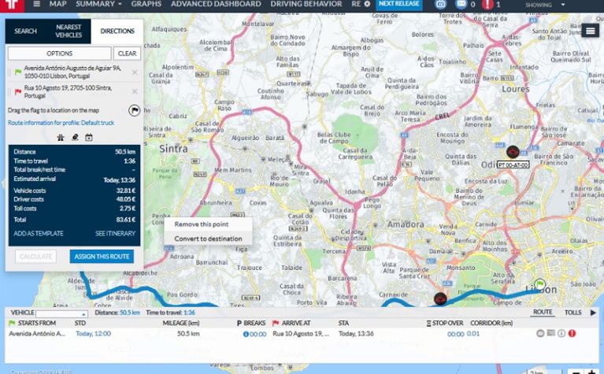This screenshot has width=604, height=374.
Task: Click the corridor value 0.01
Action: coord(473,334)
